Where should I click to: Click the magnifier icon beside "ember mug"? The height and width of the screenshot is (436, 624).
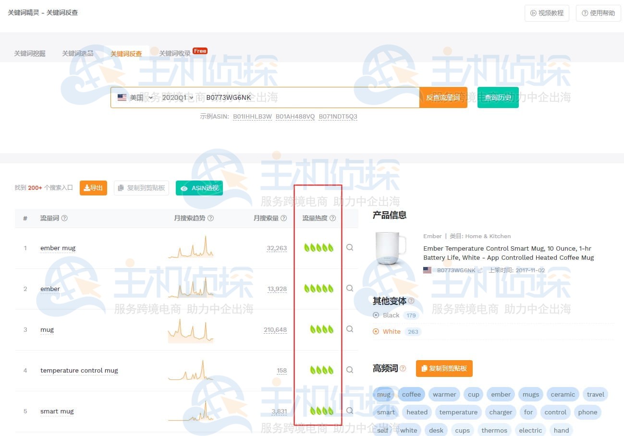coord(349,247)
